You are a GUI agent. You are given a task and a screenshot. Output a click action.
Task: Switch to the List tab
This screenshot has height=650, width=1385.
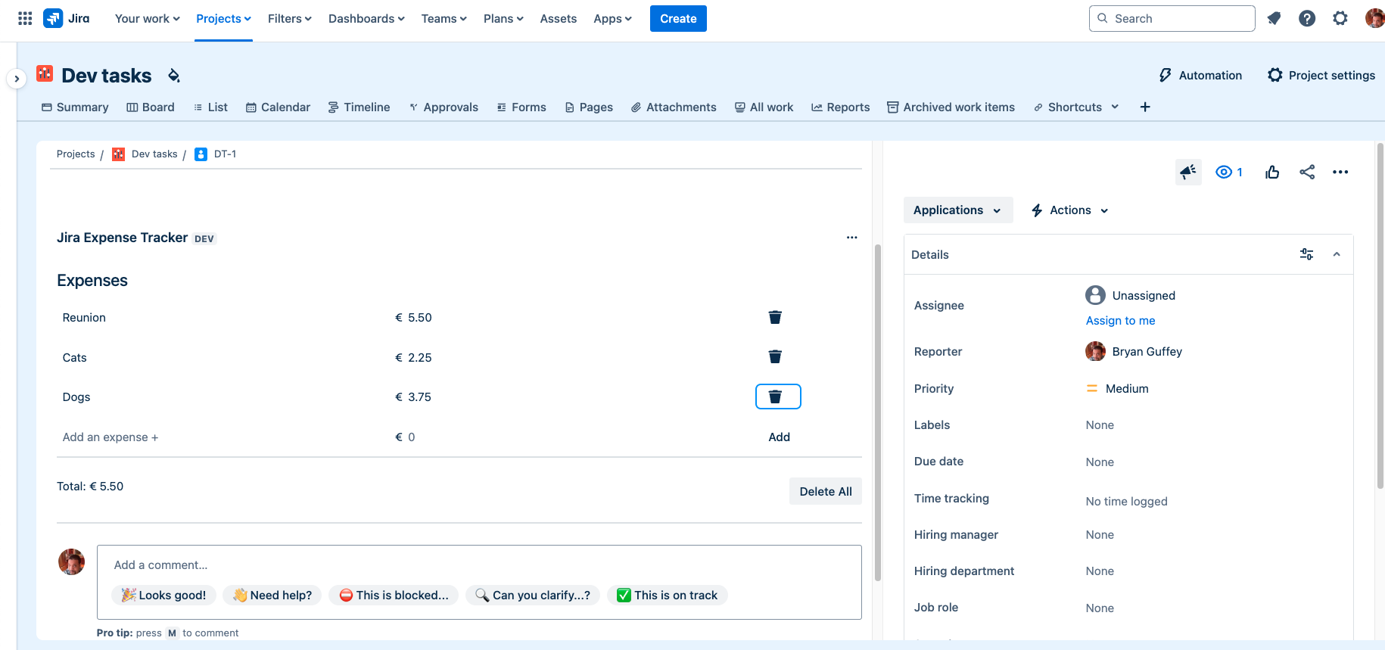[x=210, y=107]
